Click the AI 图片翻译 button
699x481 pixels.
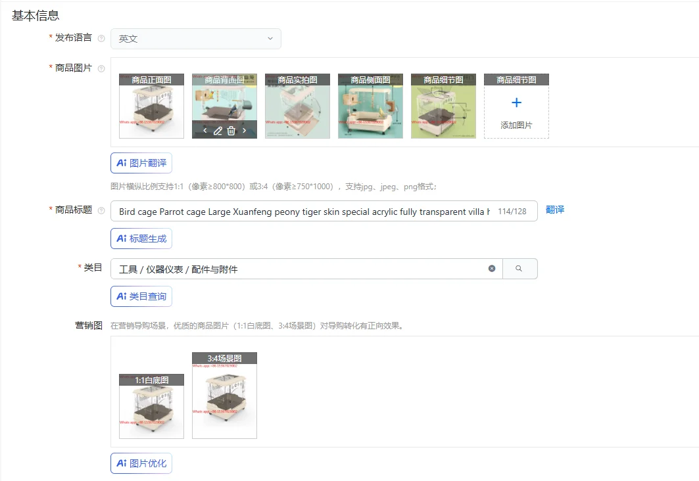pyautogui.click(x=141, y=163)
